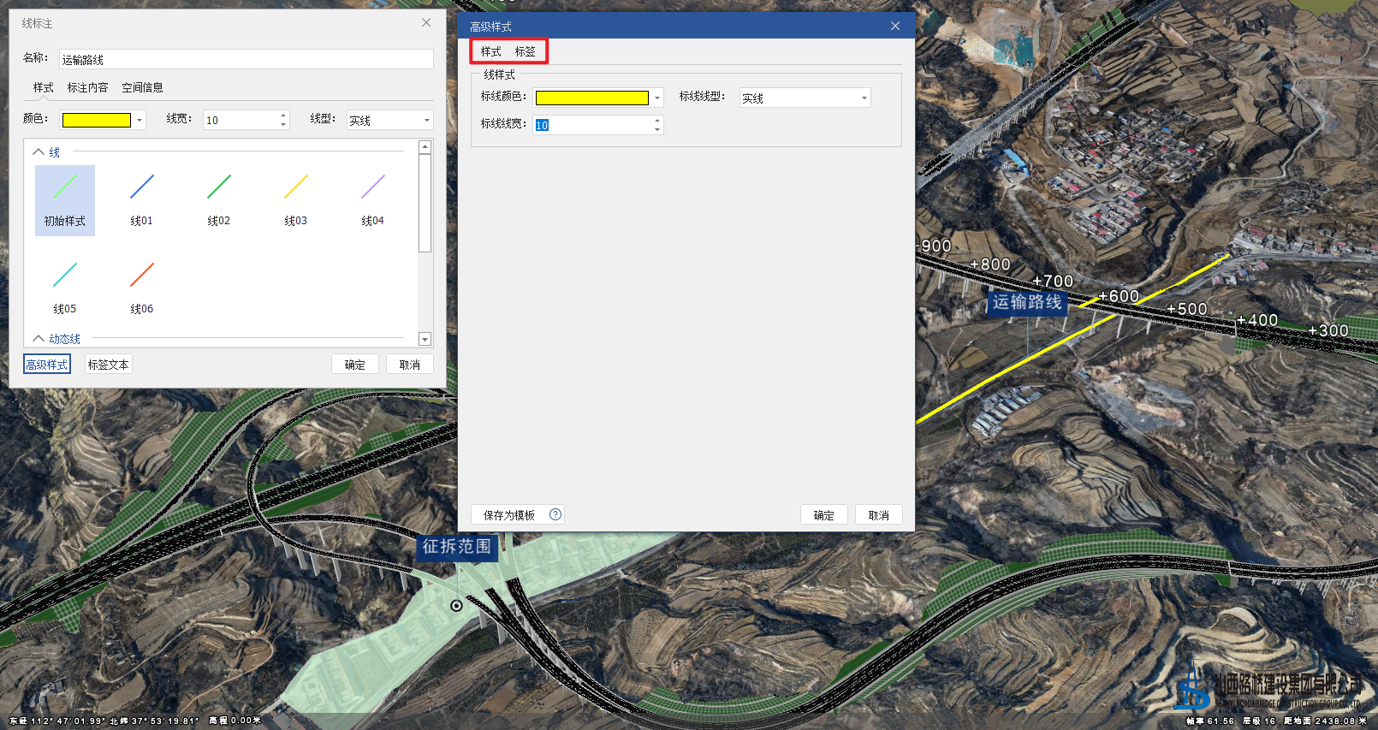Select the 线05 cyan line style

coord(65,287)
